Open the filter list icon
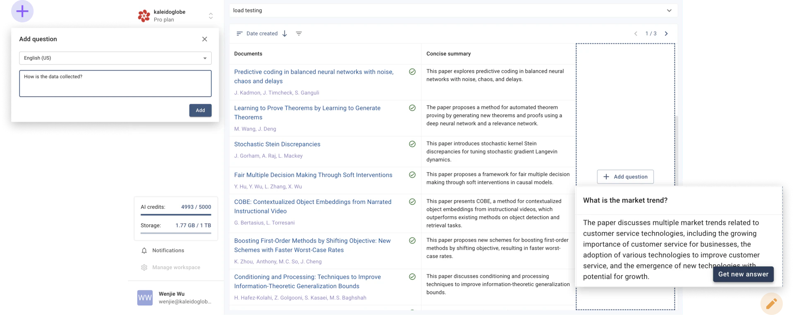The height and width of the screenshot is (315, 794). 299,34
